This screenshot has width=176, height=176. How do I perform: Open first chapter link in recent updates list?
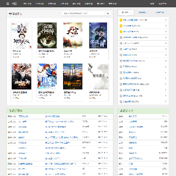52,116
